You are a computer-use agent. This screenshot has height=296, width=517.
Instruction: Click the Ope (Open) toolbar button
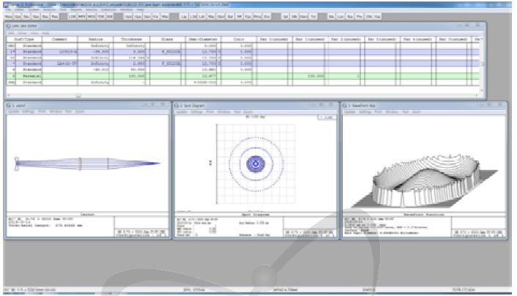[18, 16]
